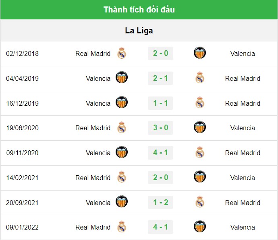Open the 4 - 1 score from 09/11/2020
Viewport: 278px width, 240px height.
coord(160,153)
